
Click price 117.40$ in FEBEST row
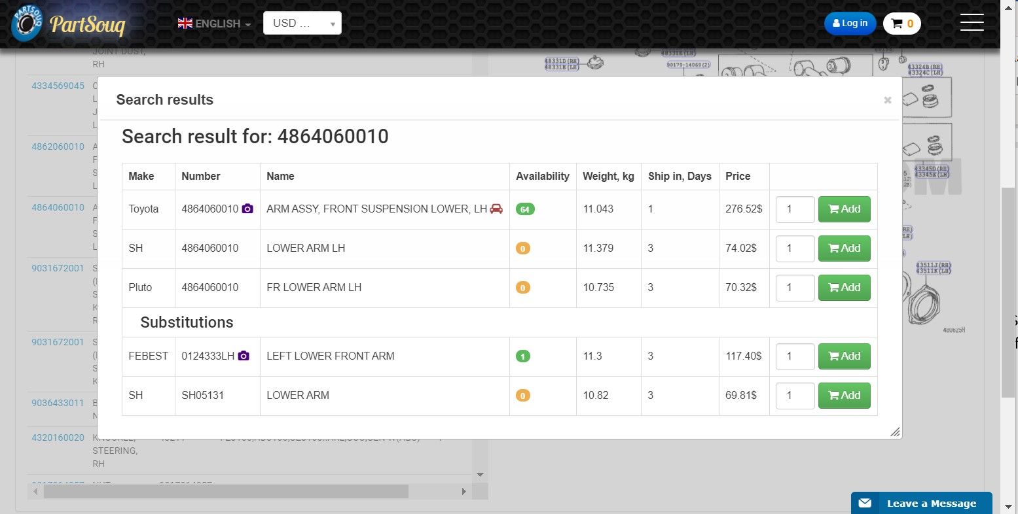point(744,356)
